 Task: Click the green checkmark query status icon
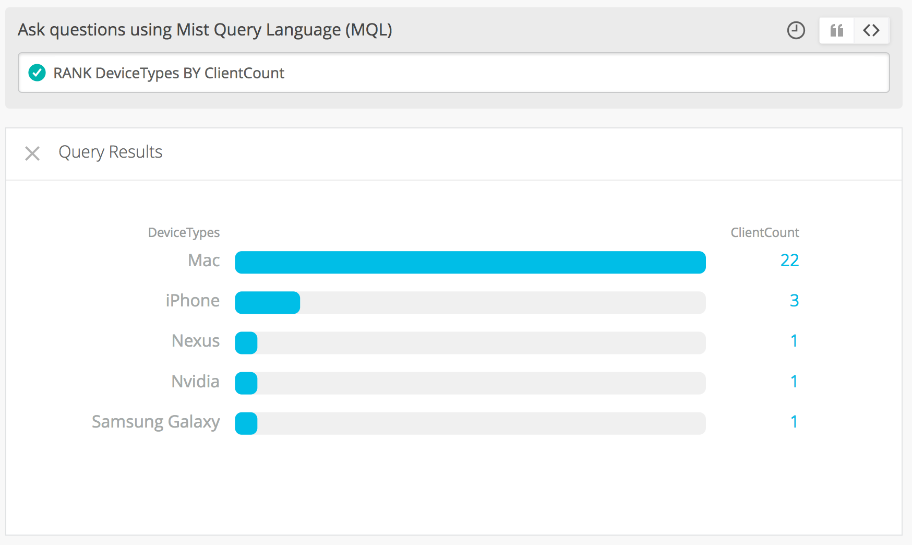(x=37, y=73)
